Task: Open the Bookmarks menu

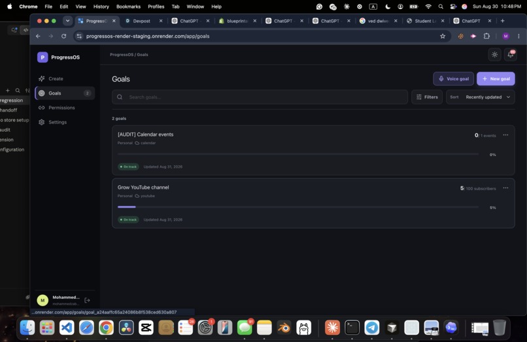Action: (128, 7)
